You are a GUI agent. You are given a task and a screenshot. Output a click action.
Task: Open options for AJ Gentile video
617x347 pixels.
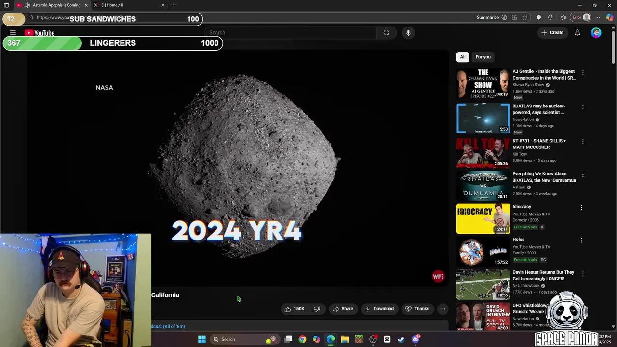click(x=583, y=72)
